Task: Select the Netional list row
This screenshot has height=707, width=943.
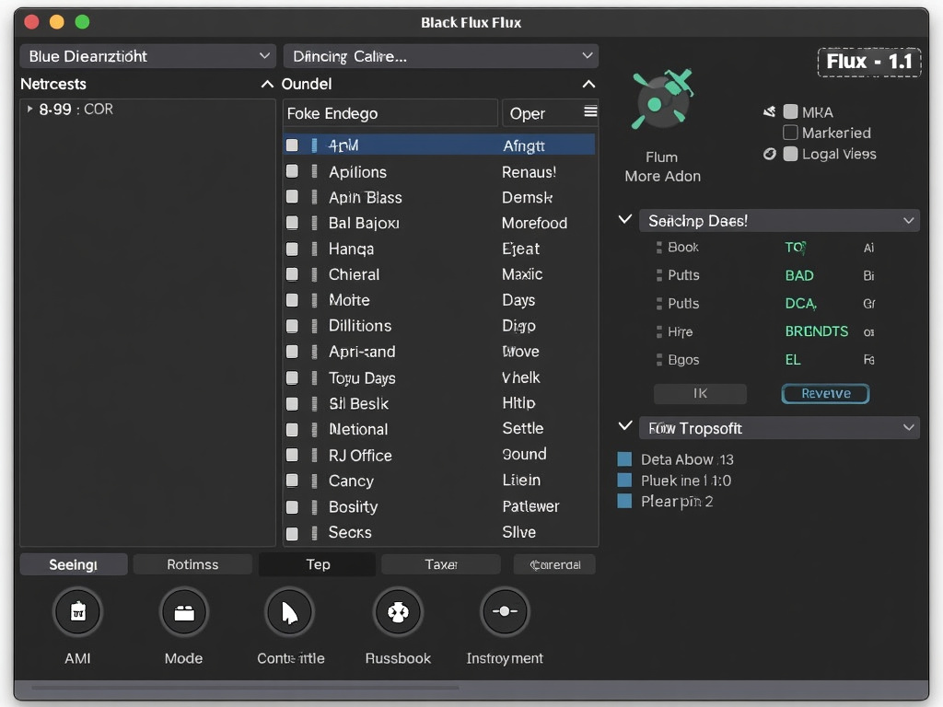Action: [439, 429]
